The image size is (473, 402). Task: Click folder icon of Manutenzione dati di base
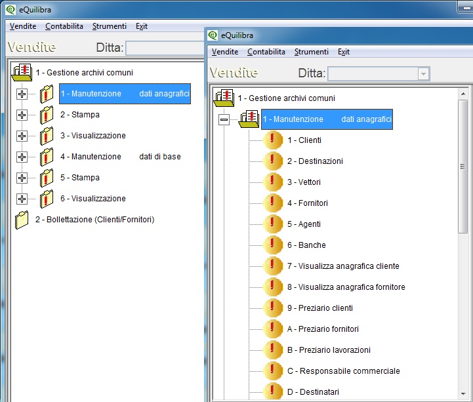coord(47,157)
